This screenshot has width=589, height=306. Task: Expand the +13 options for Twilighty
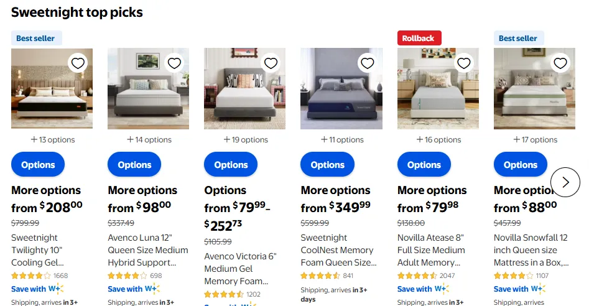[x=52, y=140]
